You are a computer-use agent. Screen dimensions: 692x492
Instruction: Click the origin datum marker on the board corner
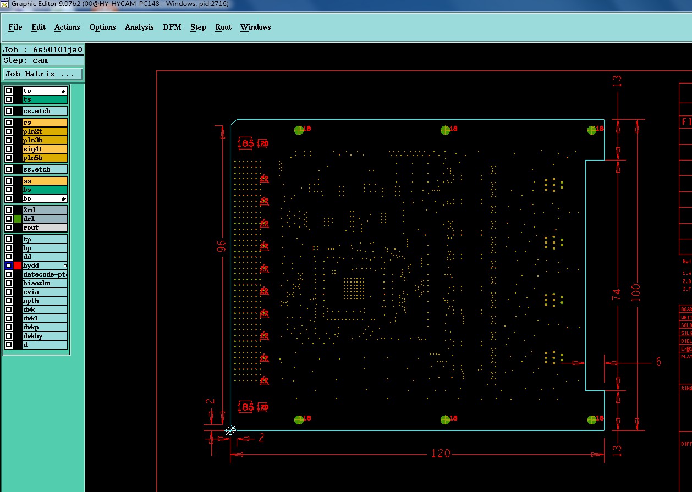pyautogui.click(x=230, y=431)
